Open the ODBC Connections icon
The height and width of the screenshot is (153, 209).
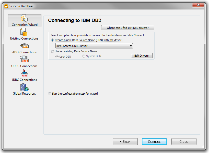click(24, 59)
